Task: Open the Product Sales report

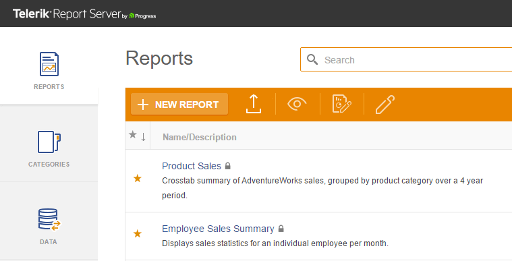Action: coord(192,166)
